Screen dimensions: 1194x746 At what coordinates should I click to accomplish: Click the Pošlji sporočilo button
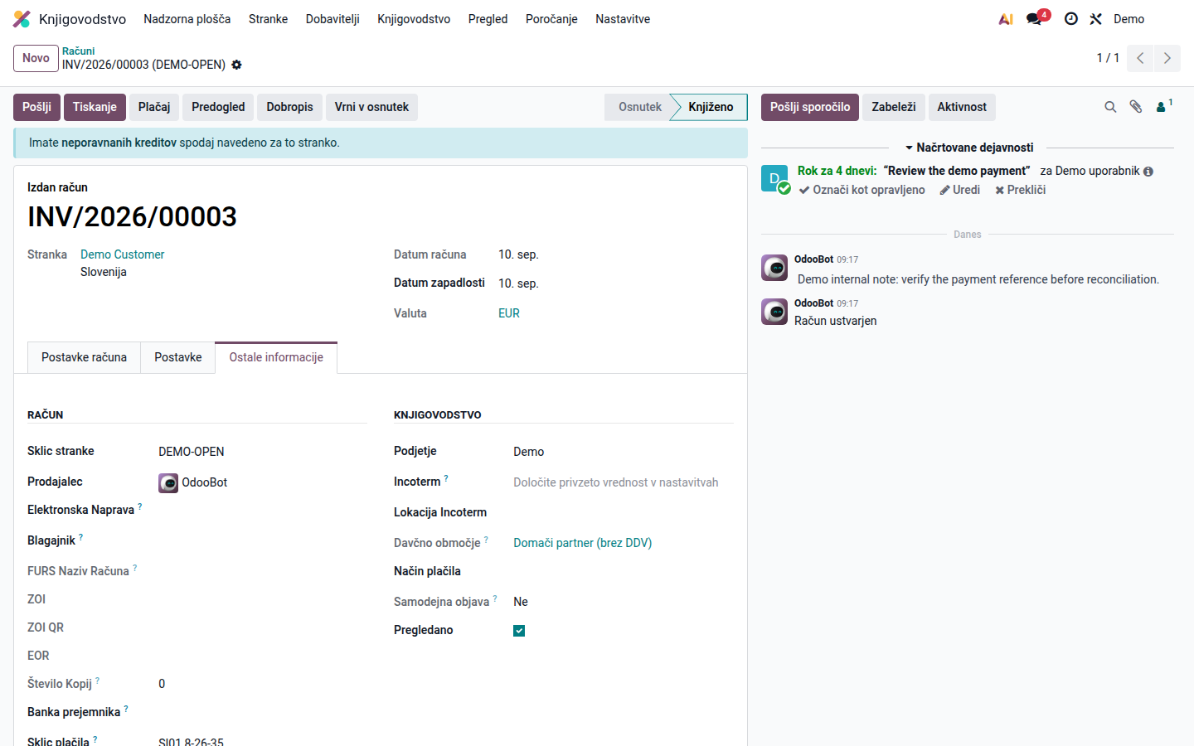[809, 107]
